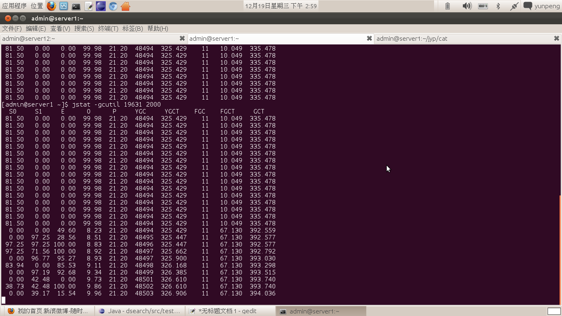562x316 pixels.
Task: Switch to the admin@server12:~ tab
Action: tap(94, 39)
